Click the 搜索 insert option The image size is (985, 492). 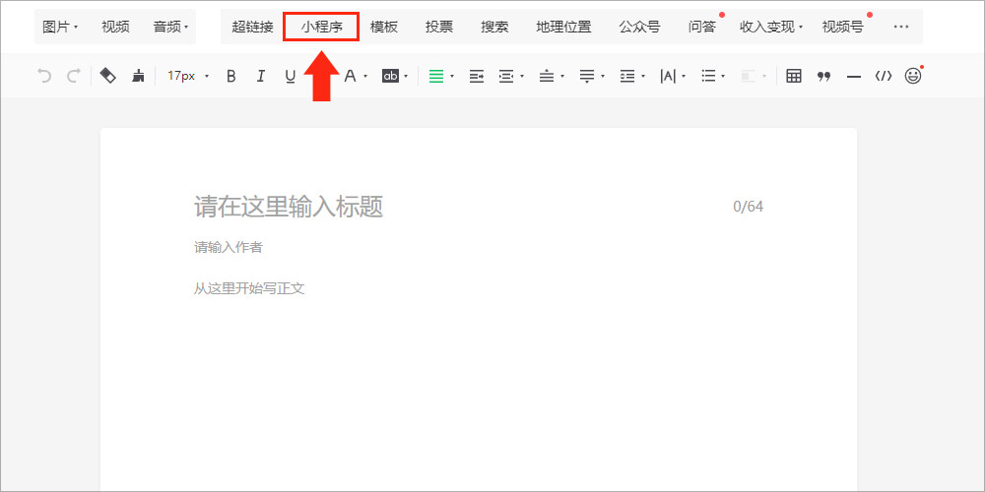(494, 27)
